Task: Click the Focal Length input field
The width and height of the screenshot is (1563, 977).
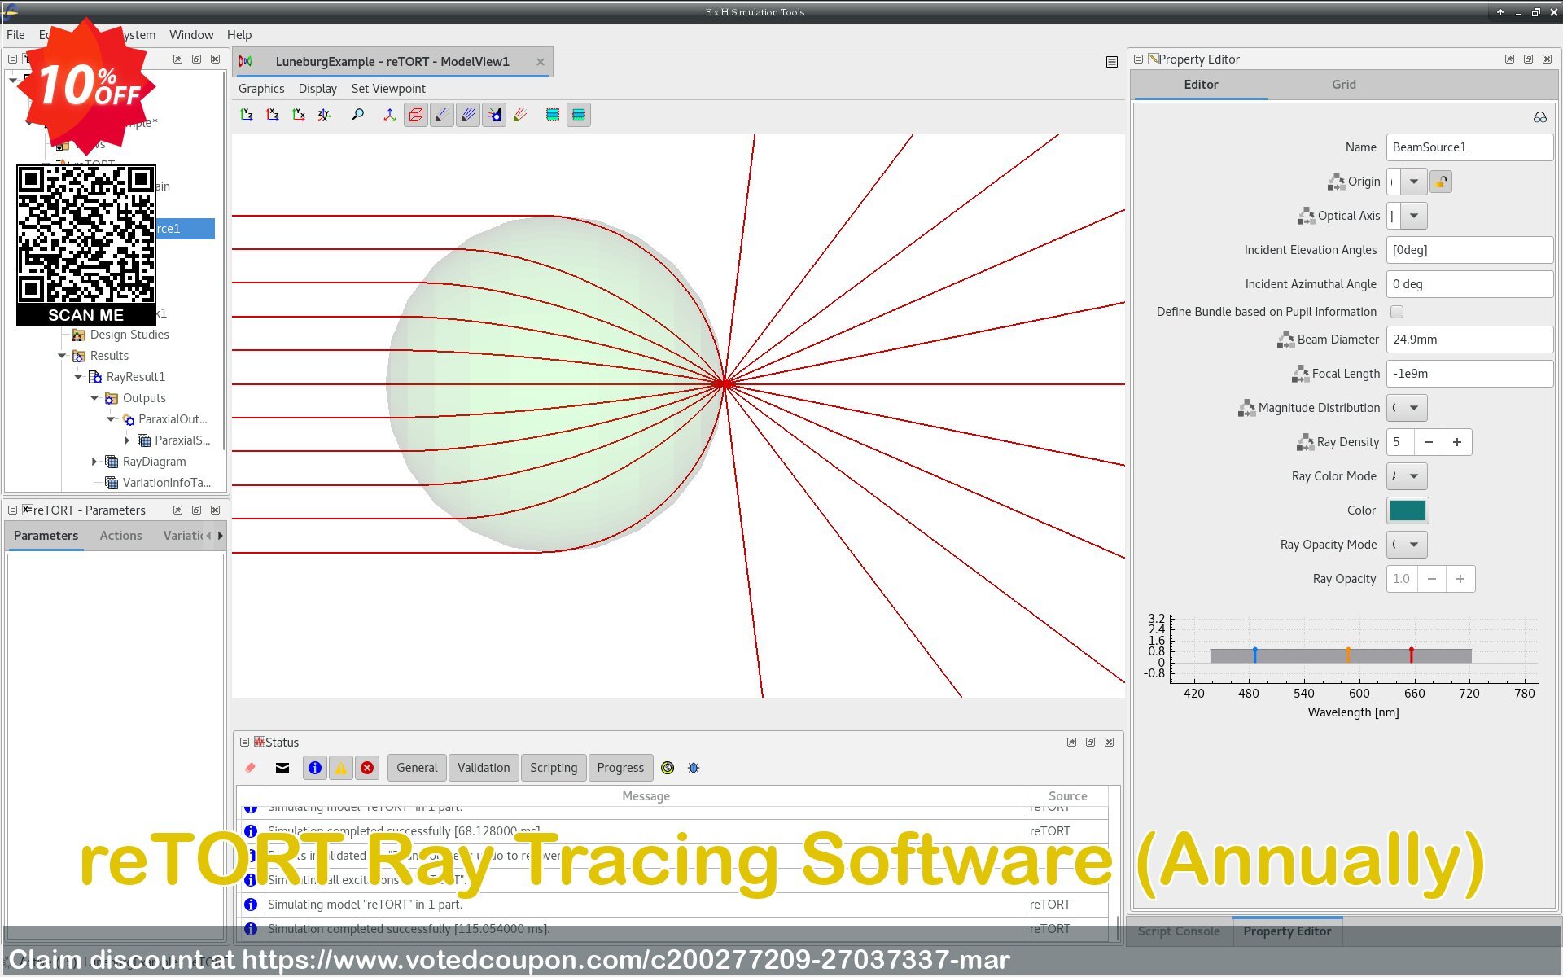Action: pyautogui.click(x=1469, y=373)
